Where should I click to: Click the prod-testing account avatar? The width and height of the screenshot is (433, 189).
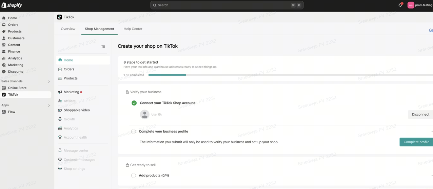click(x=411, y=5)
